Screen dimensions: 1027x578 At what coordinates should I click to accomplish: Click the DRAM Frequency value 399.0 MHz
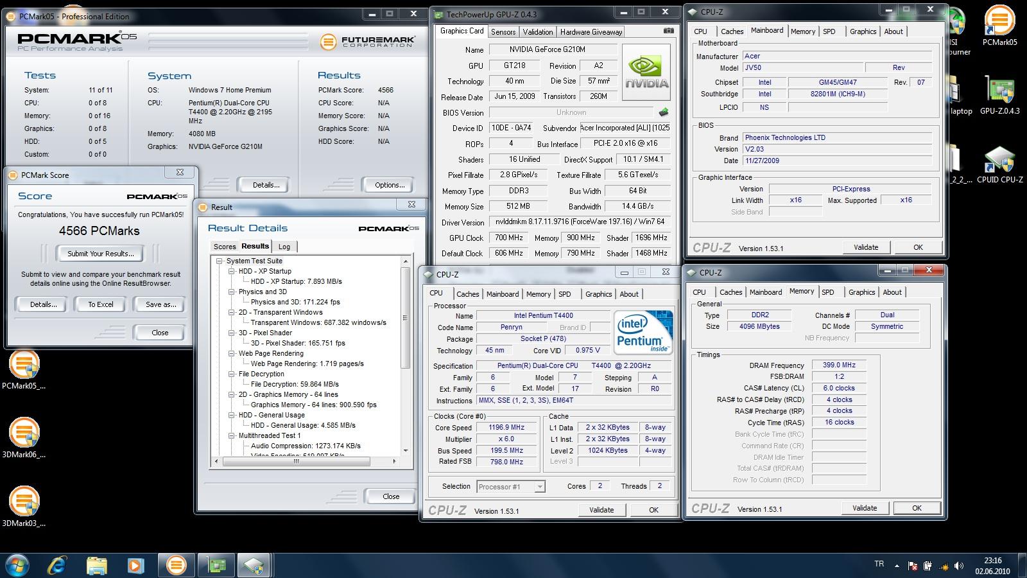[x=839, y=365]
